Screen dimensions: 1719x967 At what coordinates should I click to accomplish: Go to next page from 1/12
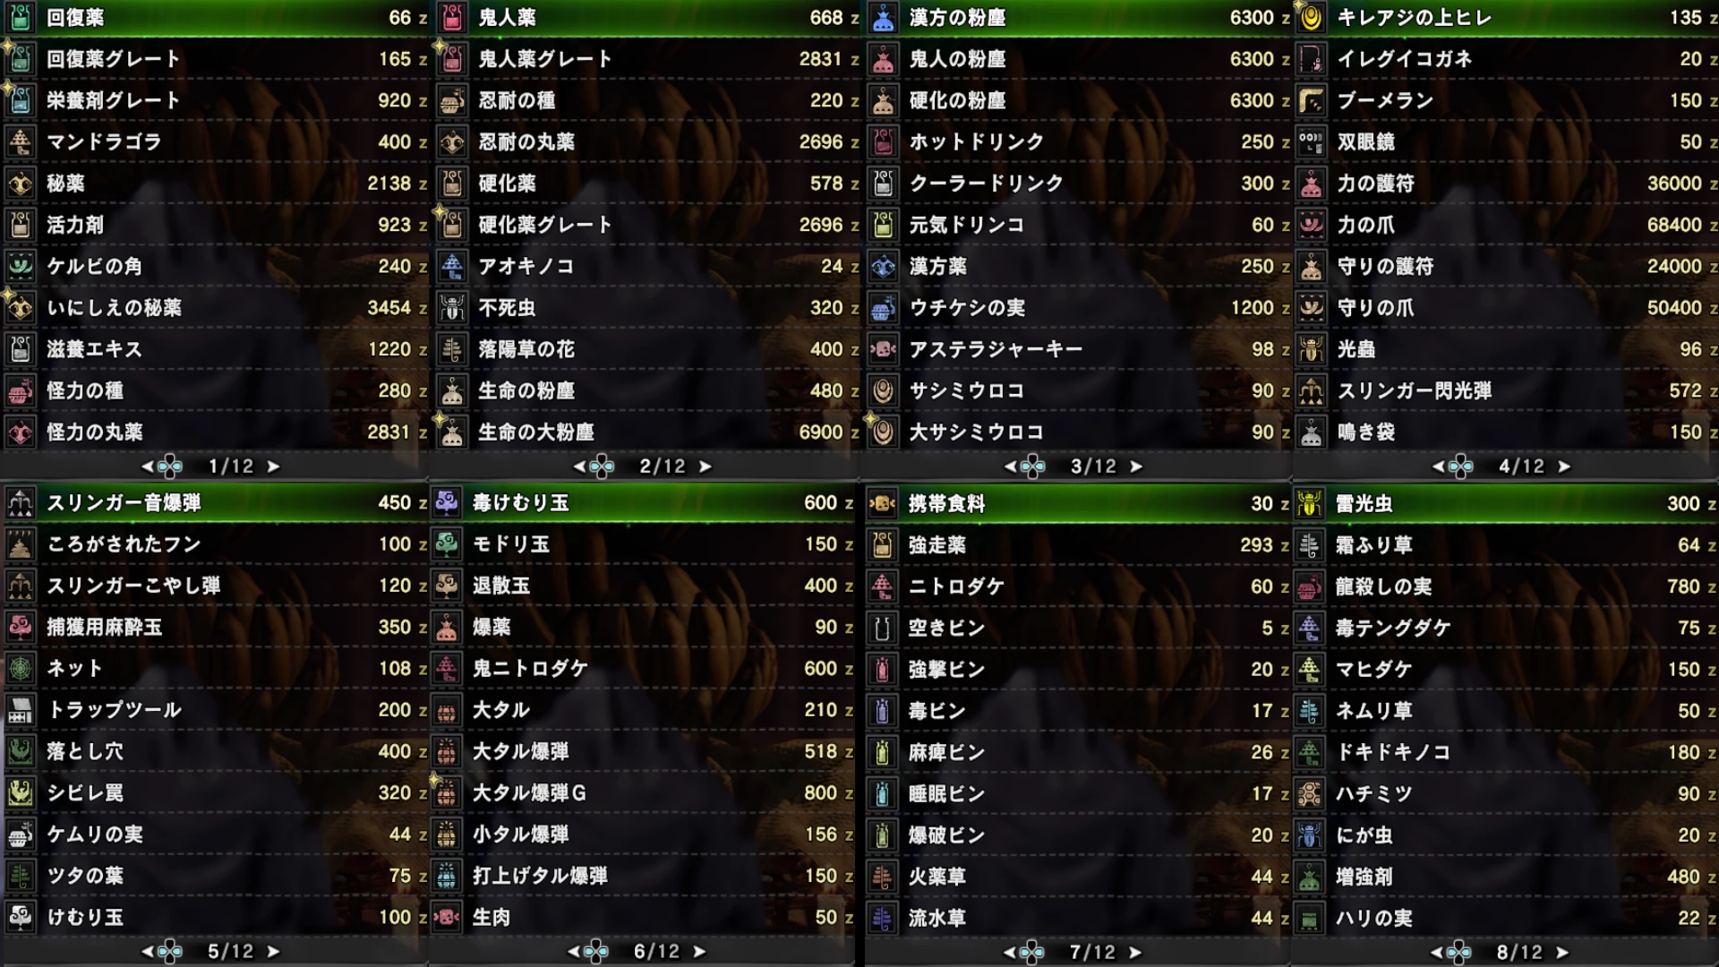[x=274, y=466]
